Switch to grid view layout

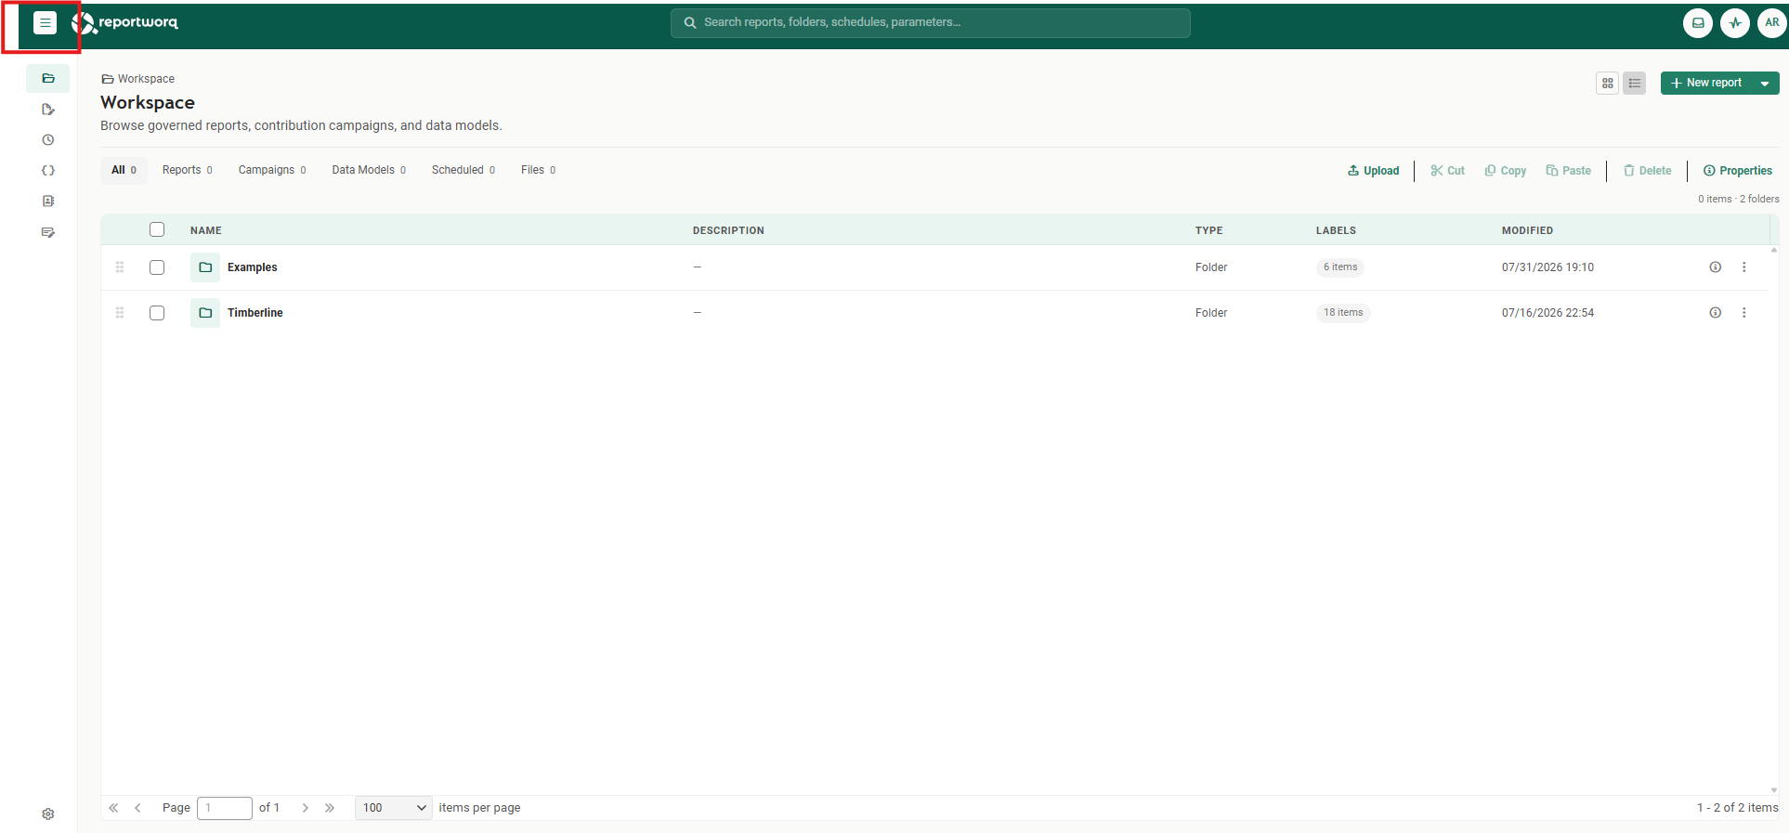point(1608,84)
